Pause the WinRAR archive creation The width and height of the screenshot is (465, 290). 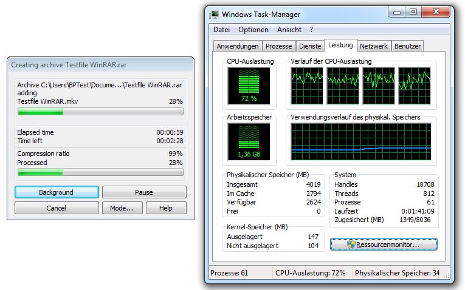click(x=144, y=192)
